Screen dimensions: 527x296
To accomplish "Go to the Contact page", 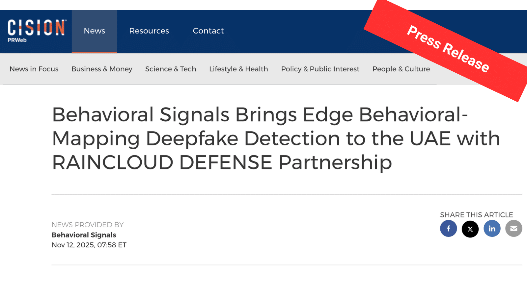I will (x=208, y=31).
